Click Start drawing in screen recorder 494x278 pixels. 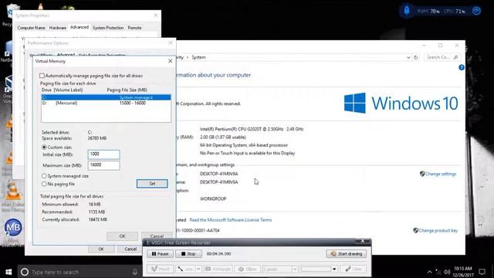[347, 254]
